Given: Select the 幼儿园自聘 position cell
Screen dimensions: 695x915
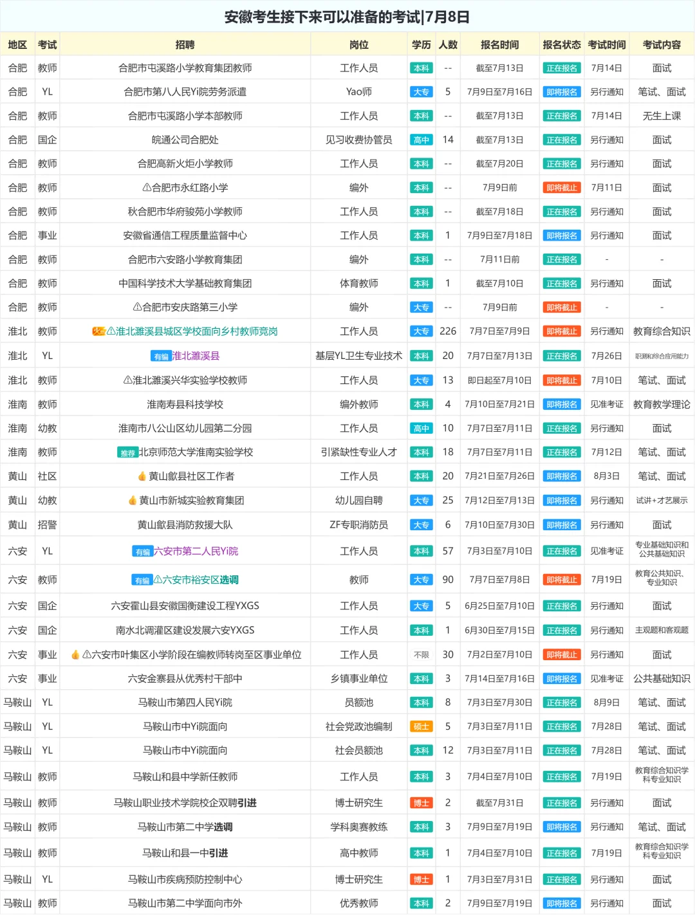Looking at the screenshot, I should (359, 500).
